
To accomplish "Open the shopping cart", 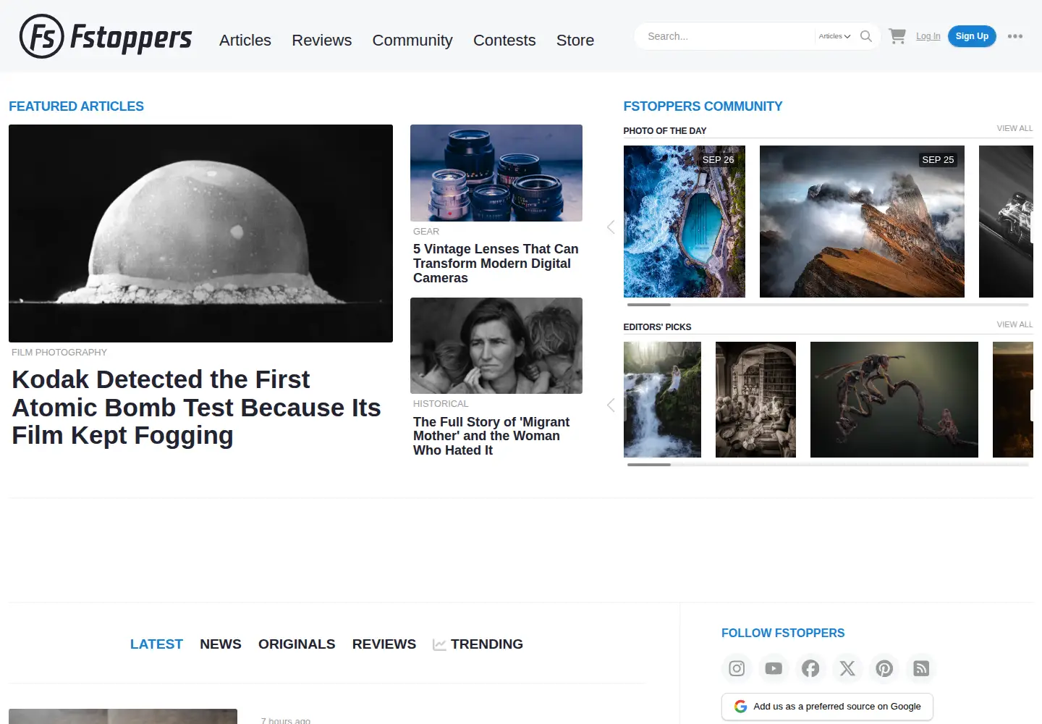I will click(x=897, y=36).
